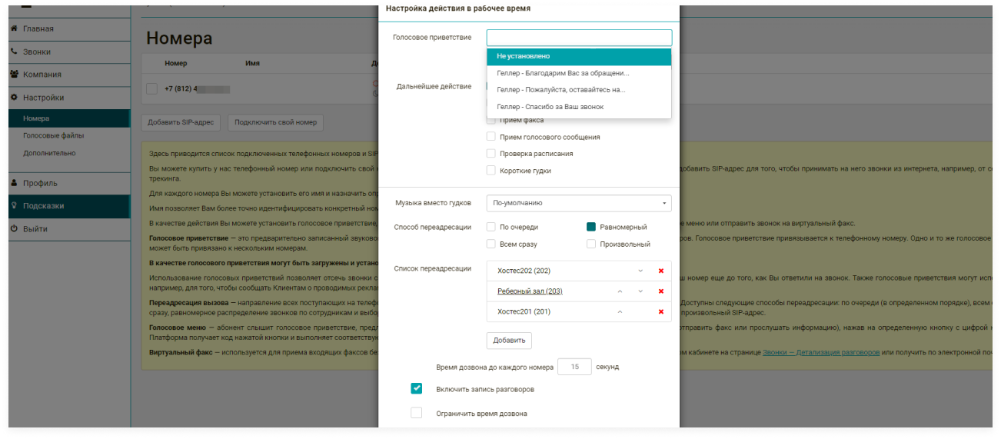Viewport: 1001px width, 439px height.
Task: Click the Имя column header
Action: point(252,63)
